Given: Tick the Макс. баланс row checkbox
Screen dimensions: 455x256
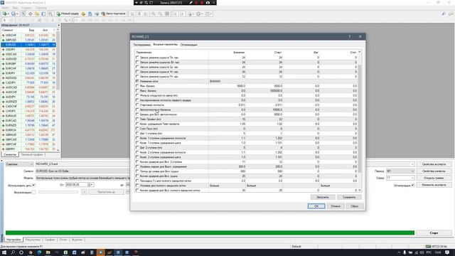Looking at the screenshot, I should point(137,90).
